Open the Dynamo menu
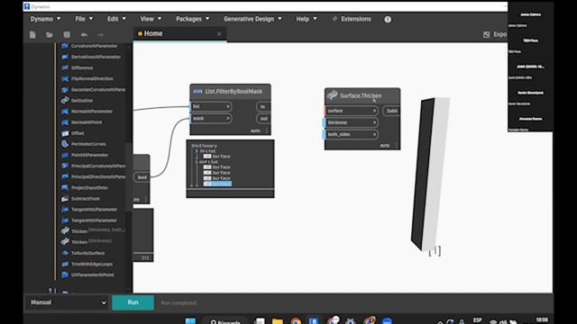Image resolution: width=577 pixels, height=324 pixels. 45,19
